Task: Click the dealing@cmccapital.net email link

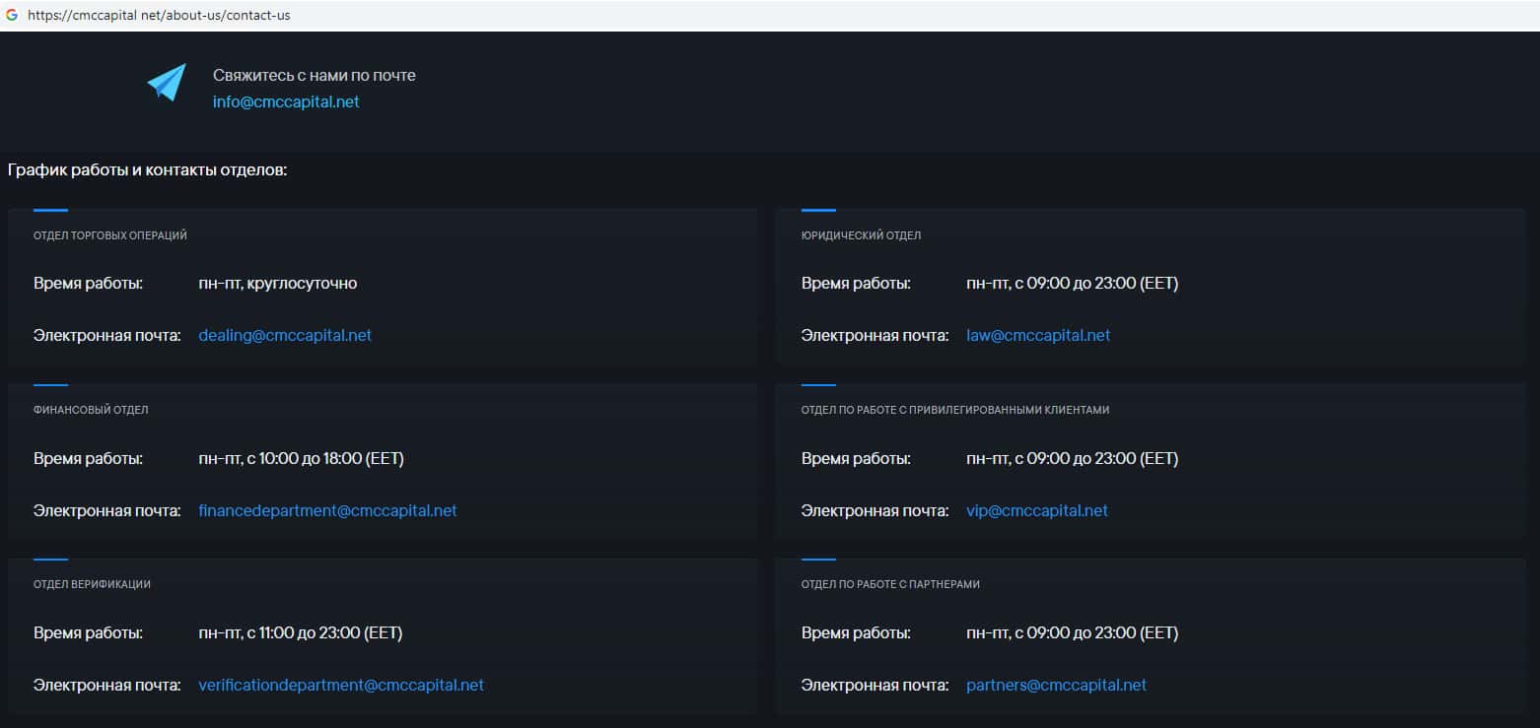Action: (285, 335)
